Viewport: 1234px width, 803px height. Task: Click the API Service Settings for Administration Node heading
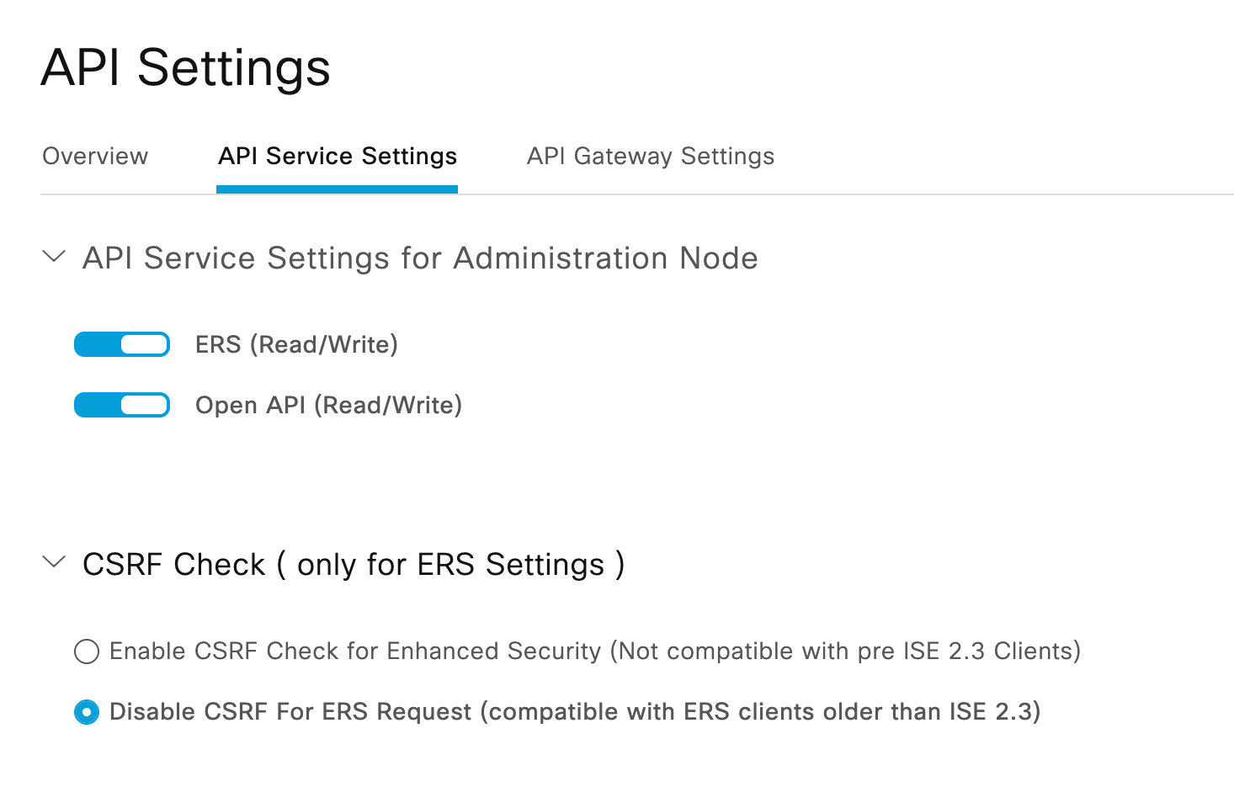tap(420, 258)
